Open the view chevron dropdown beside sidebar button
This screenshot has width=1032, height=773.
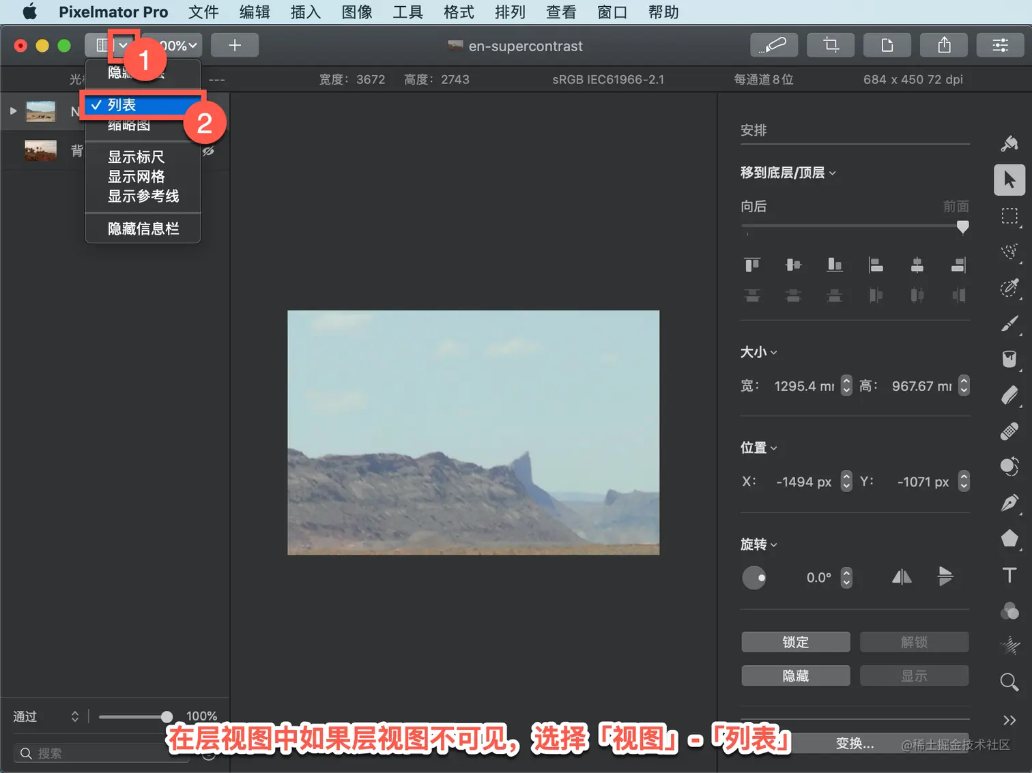coord(124,45)
